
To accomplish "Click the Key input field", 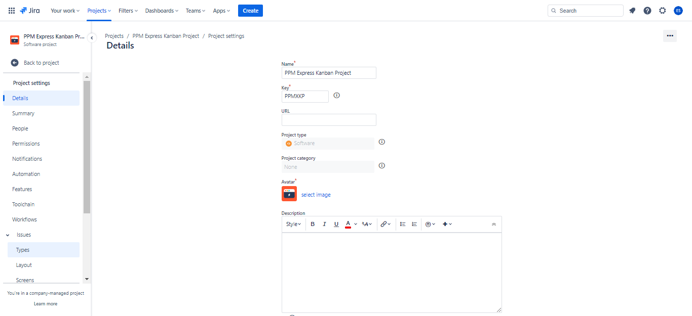I will tap(305, 96).
